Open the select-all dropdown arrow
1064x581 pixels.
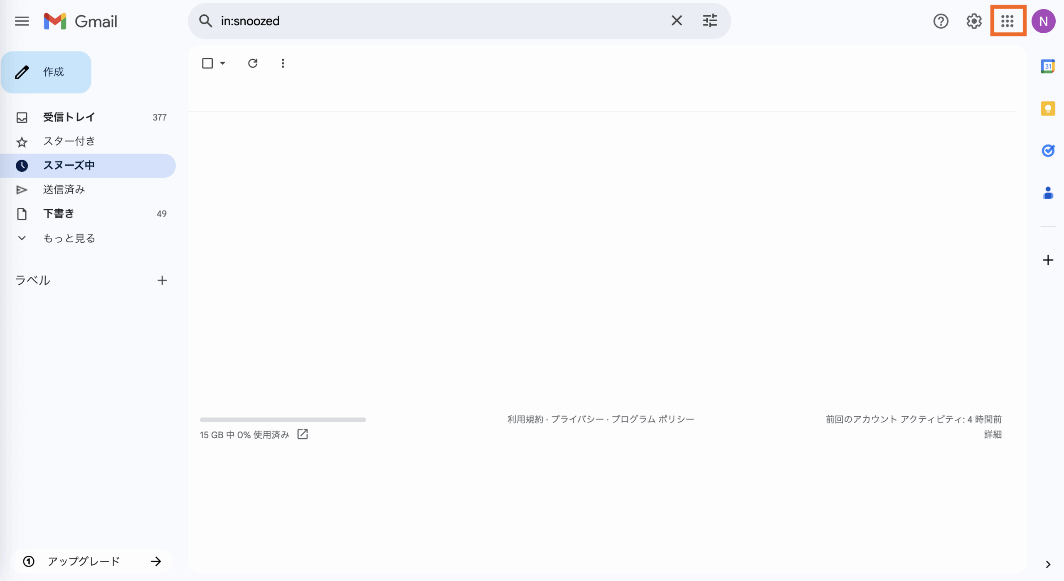223,63
